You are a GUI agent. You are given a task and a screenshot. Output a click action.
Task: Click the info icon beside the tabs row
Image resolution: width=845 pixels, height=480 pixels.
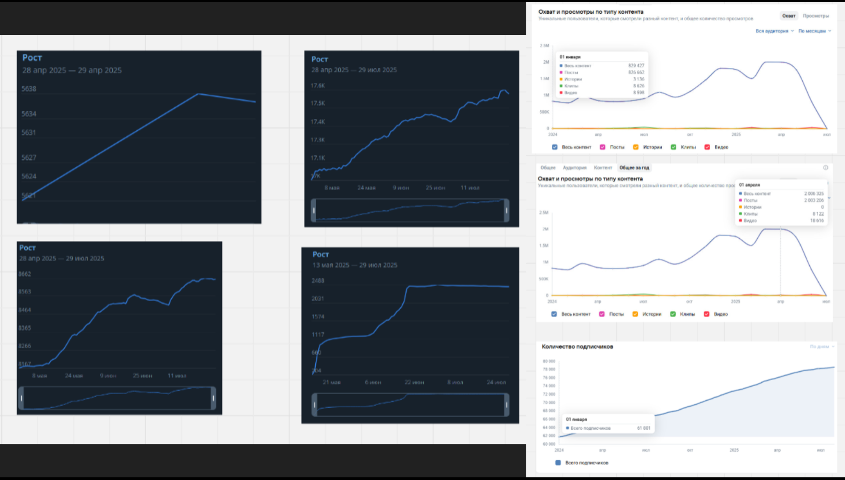click(826, 168)
